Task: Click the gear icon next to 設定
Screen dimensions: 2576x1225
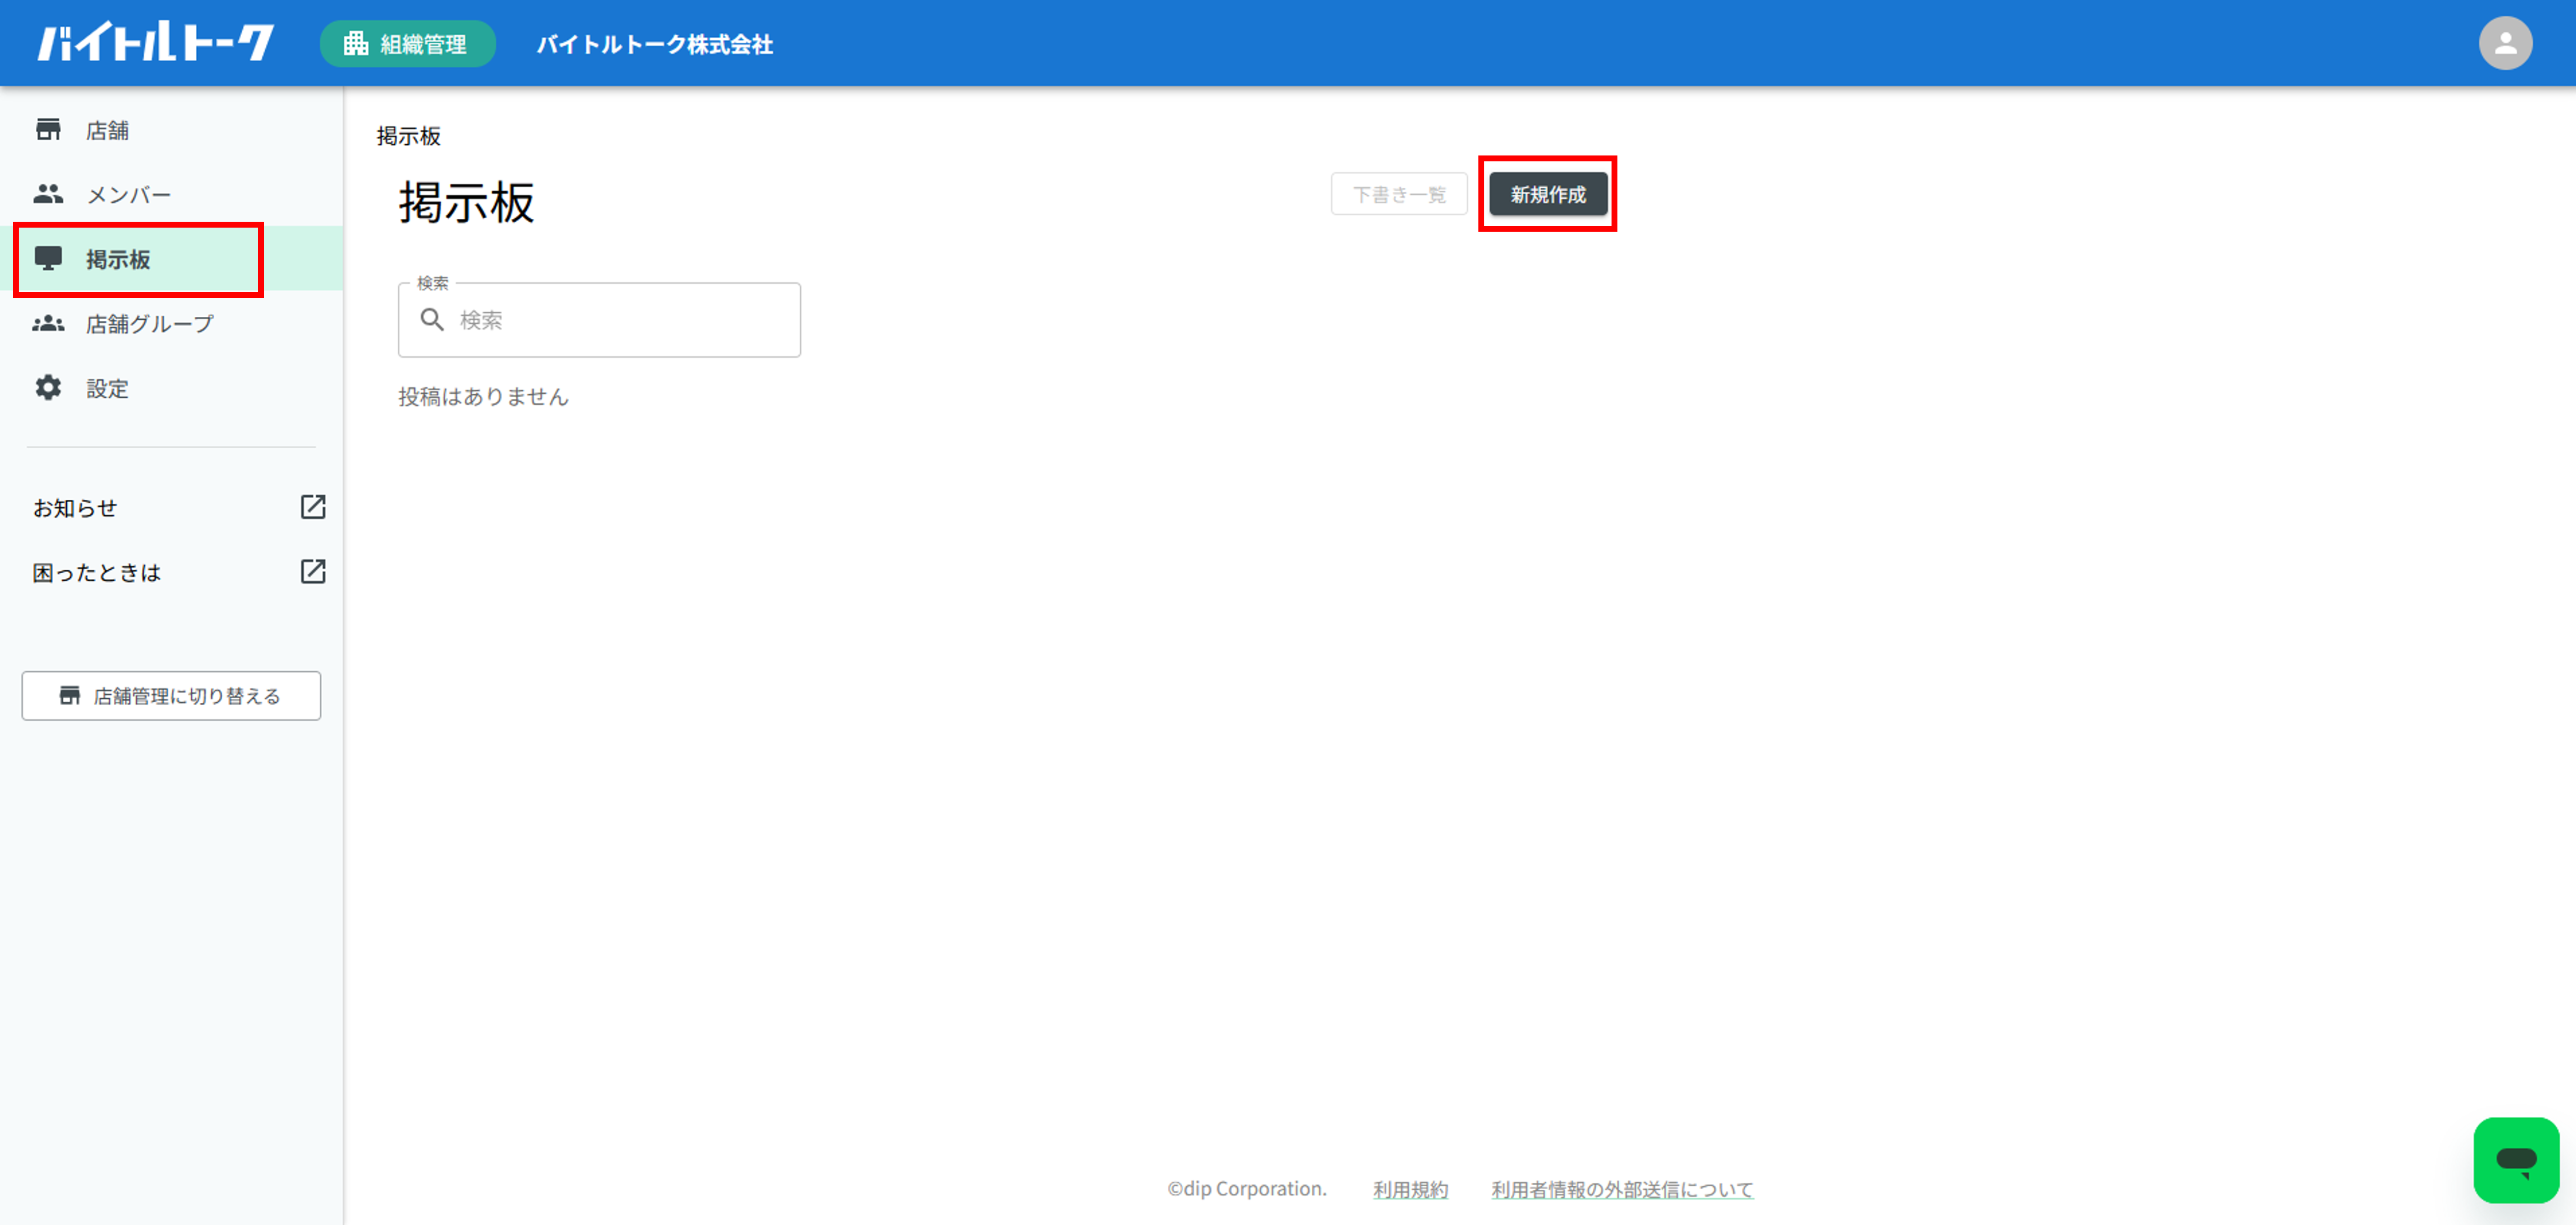Action: pyautogui.click(x=48, y=388)
